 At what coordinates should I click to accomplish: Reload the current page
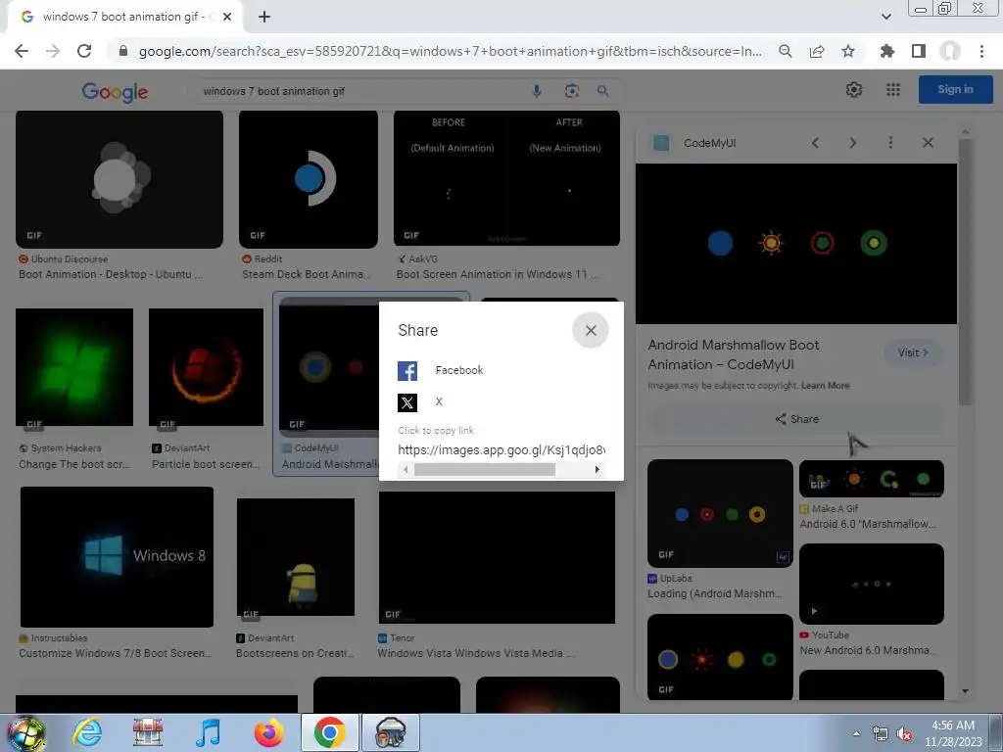click(84, 51)
